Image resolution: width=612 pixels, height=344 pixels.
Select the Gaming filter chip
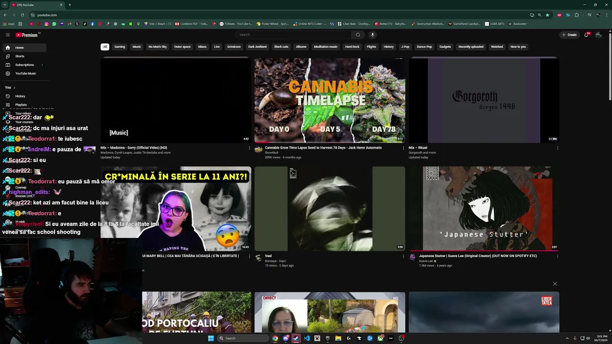(120, 47)
